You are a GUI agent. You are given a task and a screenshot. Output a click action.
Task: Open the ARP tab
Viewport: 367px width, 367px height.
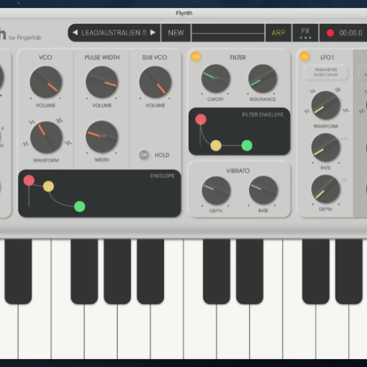point(278,32)
